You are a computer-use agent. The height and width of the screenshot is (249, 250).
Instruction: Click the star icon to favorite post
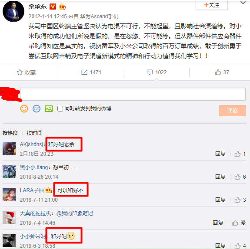click(x=20, y=72)
